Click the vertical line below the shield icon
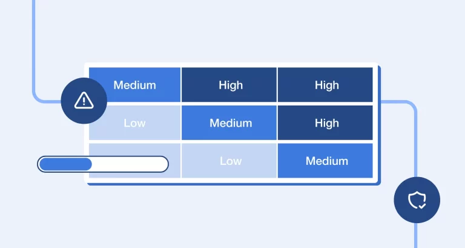Viewport: 465px width, 248px height. (417, 235)
